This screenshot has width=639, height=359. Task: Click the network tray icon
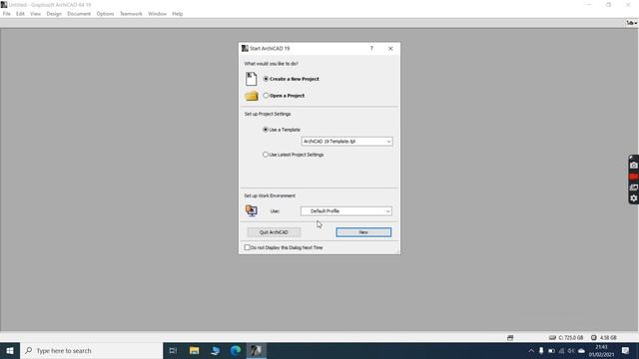(561, 350)
